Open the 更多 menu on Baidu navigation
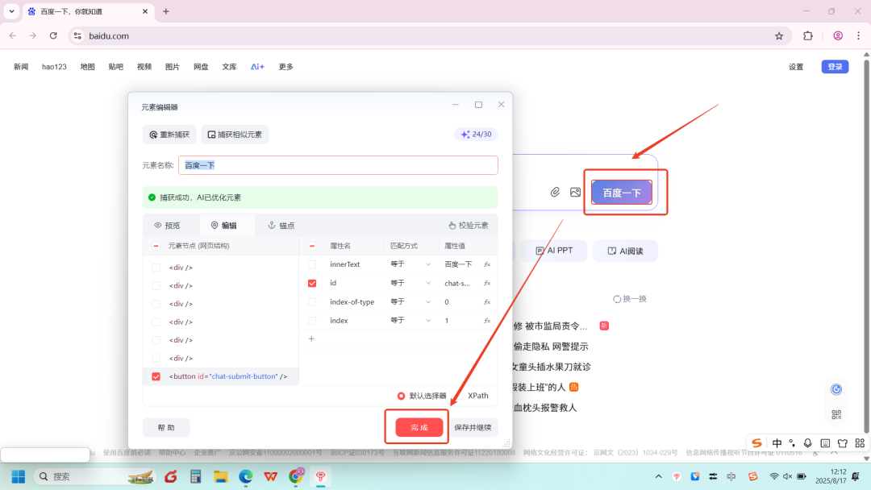871x490 pixels. tap(286, 67)
